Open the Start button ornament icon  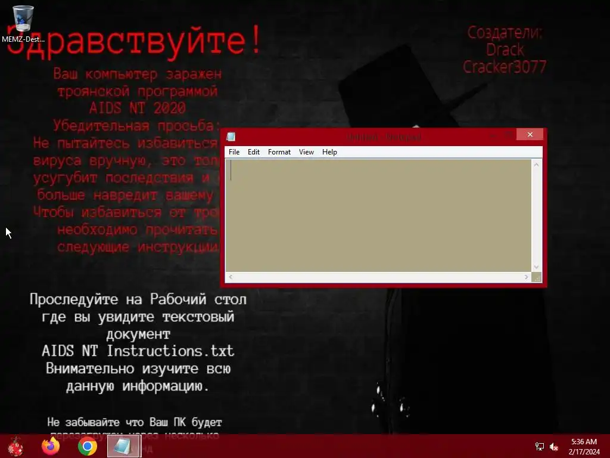tap(15, 446)
